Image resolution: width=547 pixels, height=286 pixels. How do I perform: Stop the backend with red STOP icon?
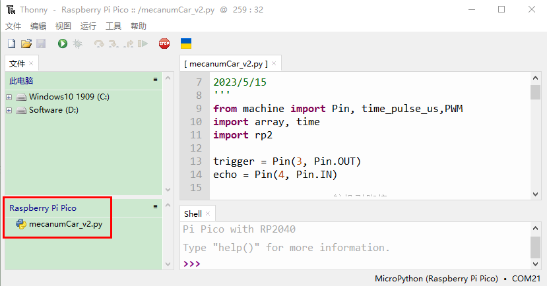coord(164,43)
